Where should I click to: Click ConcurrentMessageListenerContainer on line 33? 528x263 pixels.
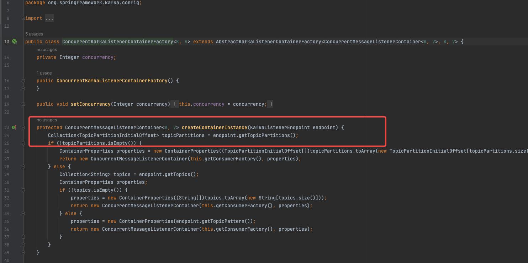tap(151, 206)
